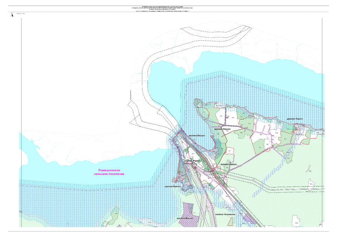
Task: Click the north arrow compass symbol
Action: point(12,14)
